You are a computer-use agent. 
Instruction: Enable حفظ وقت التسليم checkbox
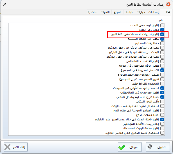coord(162,43)
